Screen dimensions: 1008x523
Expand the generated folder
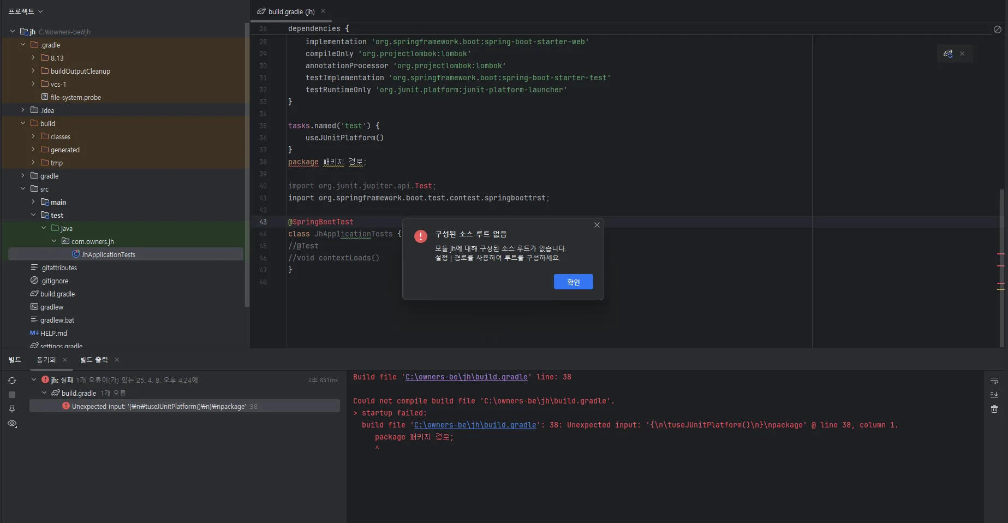[x=33, y=150]
